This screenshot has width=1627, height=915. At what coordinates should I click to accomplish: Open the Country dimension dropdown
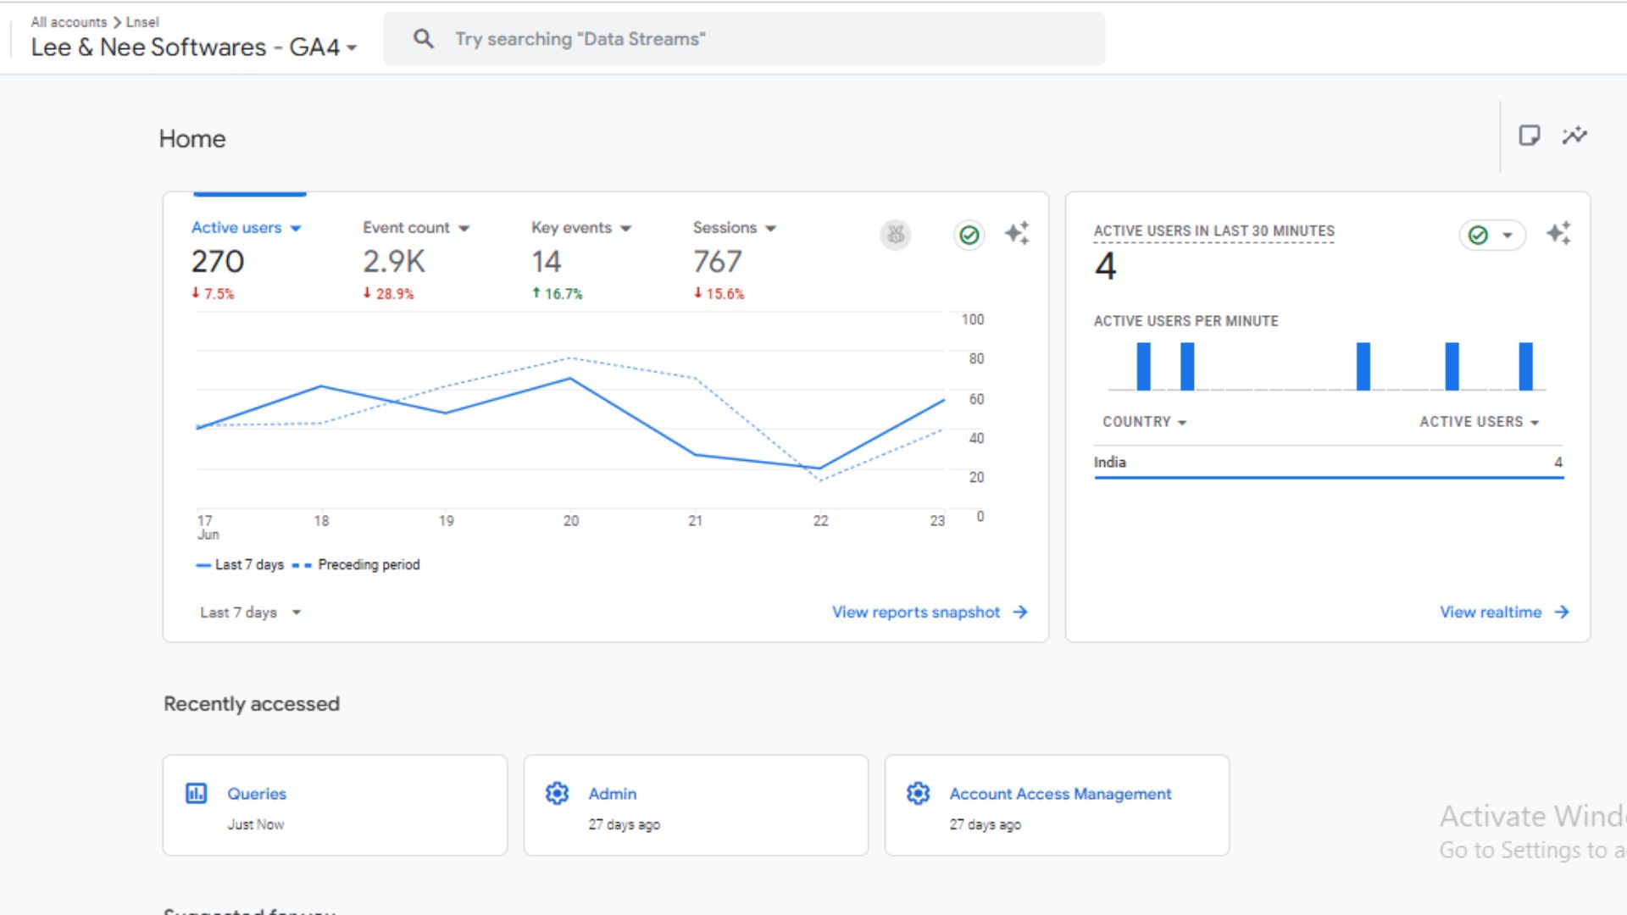pos(1145,422)
